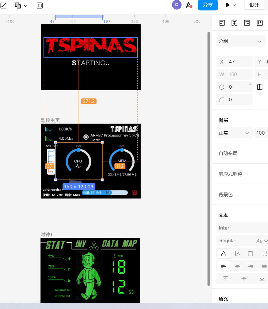Set vertical align middle
The width and height of the screenshot is (268, 309).
244,279
